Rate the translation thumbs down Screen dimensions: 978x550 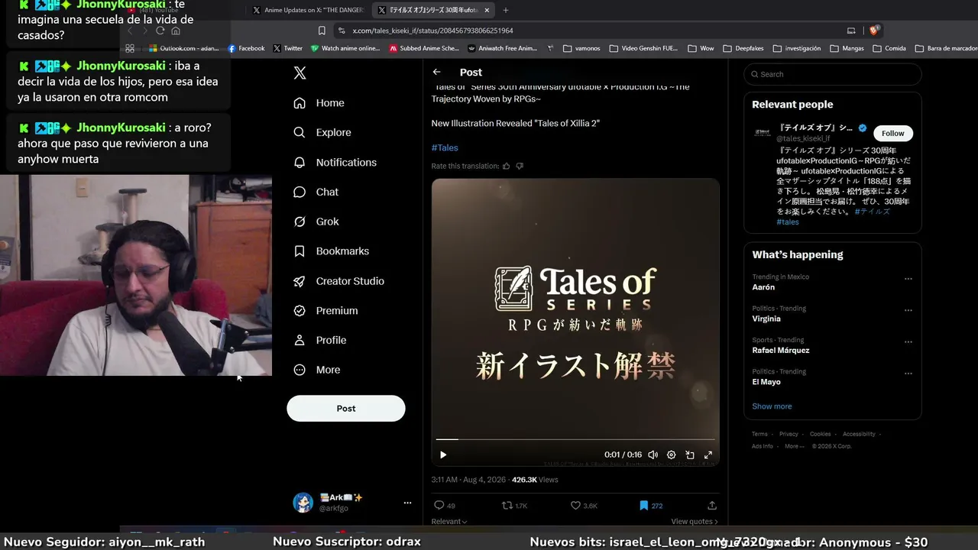click(x=520, y=166)
